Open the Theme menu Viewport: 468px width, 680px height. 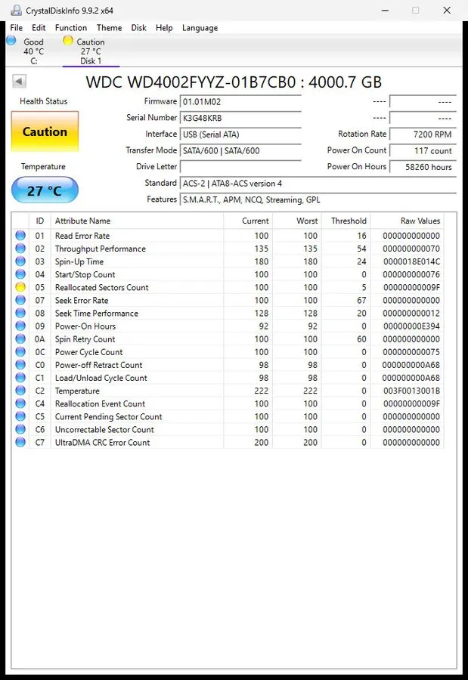[109, 28]
